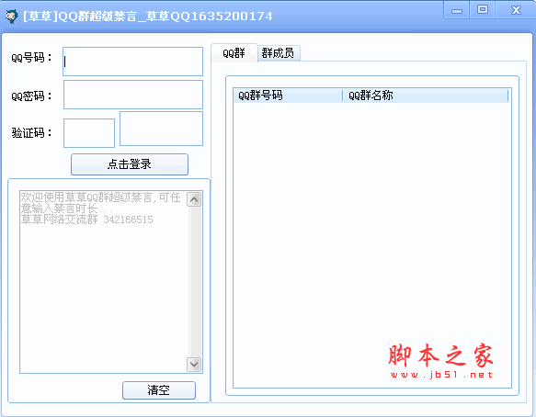Switch to the QQ群 tab
The height and width of the screenshot is (417, 536).
pos(234,53)
